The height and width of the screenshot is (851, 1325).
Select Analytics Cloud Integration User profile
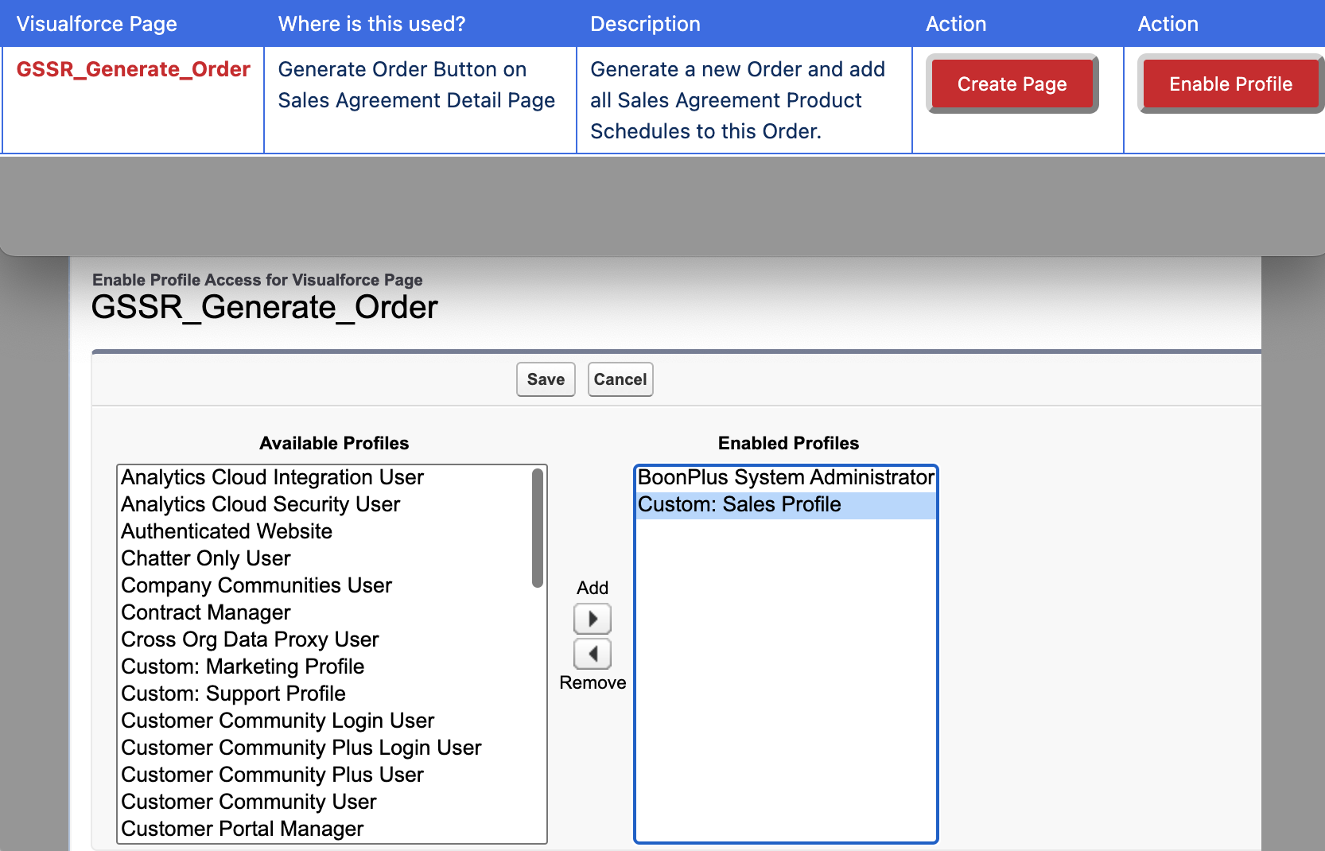pyautogui.click(x=272, y=477)
